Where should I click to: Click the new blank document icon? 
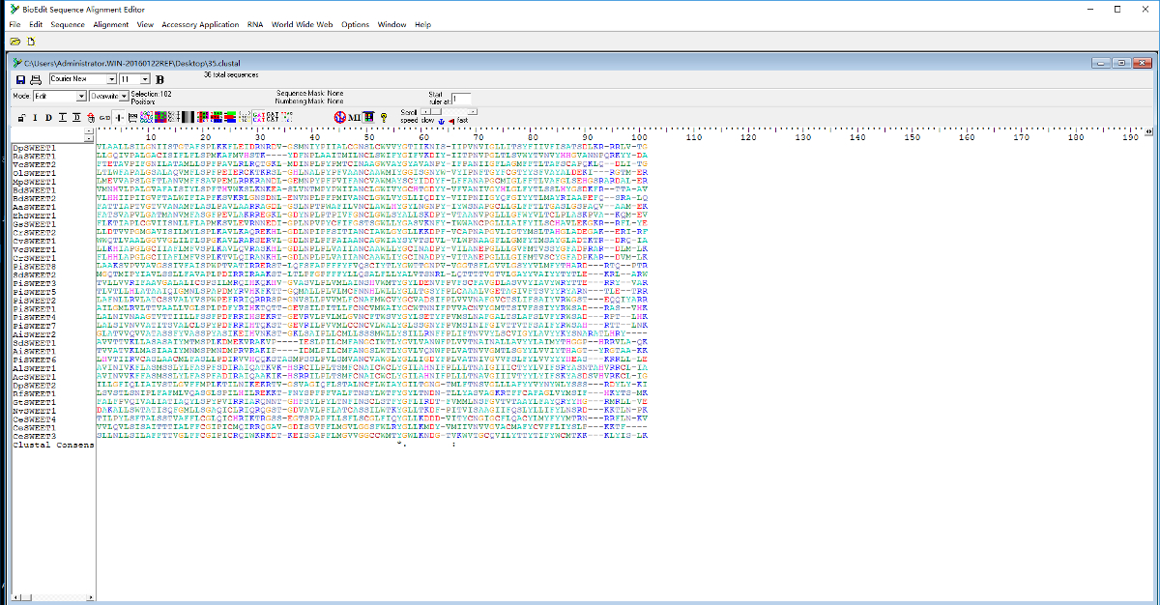(31, 42)
